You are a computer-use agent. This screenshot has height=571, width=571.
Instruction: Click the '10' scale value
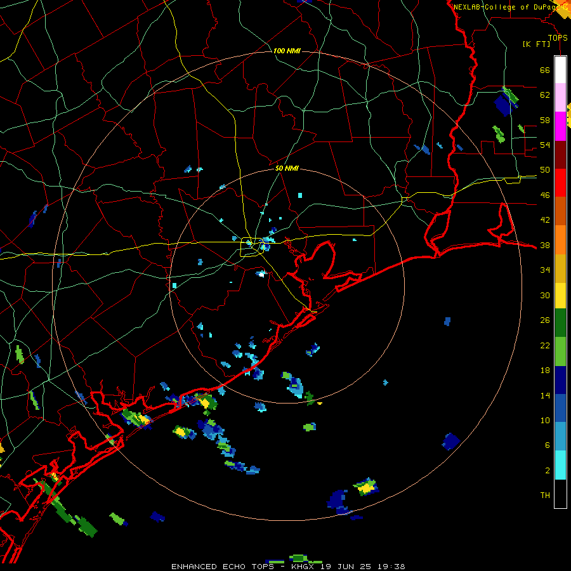(x=545, y=420)
